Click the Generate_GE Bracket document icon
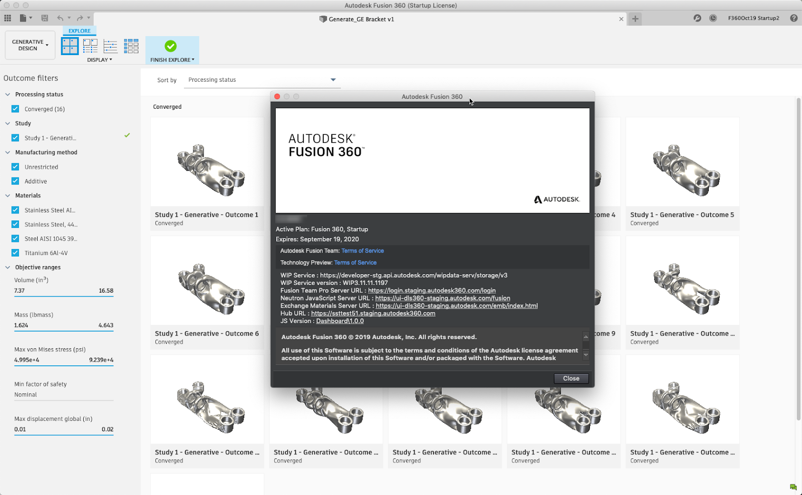Image resolution: width=802 pixels, height=495 pixels. [323, 19]
